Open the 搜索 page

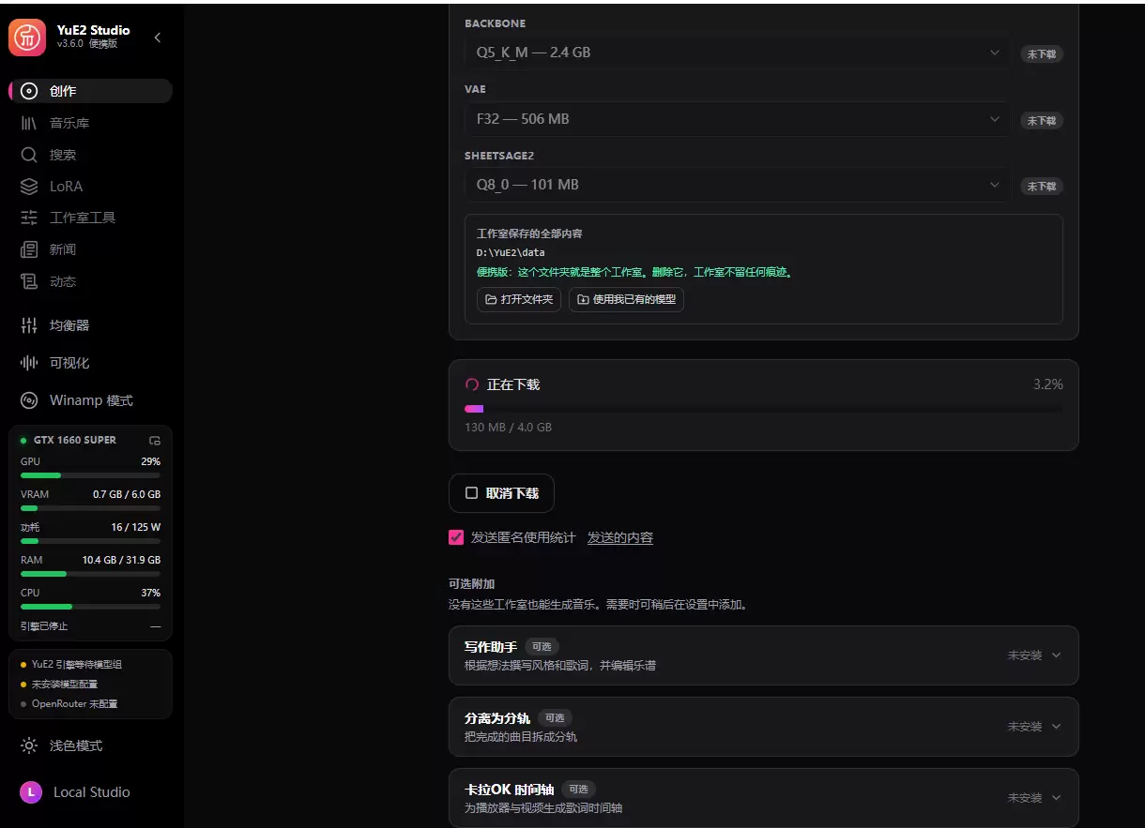coord(90,155)
